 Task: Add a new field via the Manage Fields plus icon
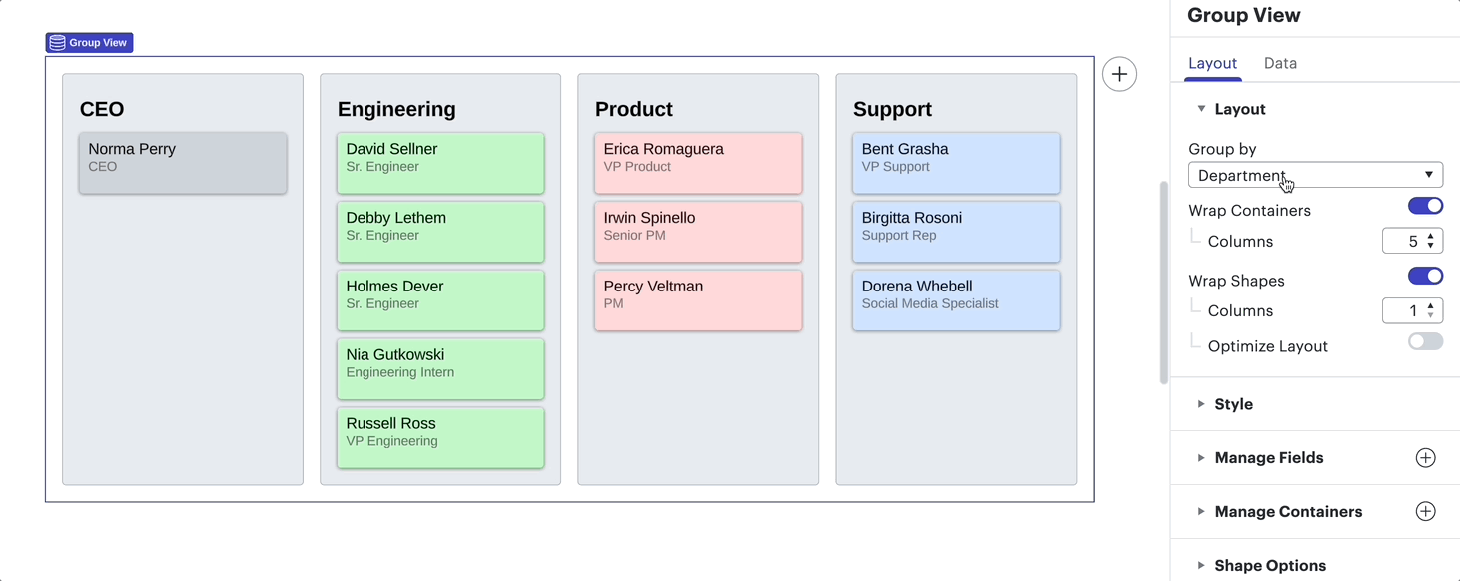point(1425,457)
